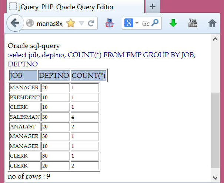
Task: Click the SALESMAN cell
Action: (x=25, y=117)
